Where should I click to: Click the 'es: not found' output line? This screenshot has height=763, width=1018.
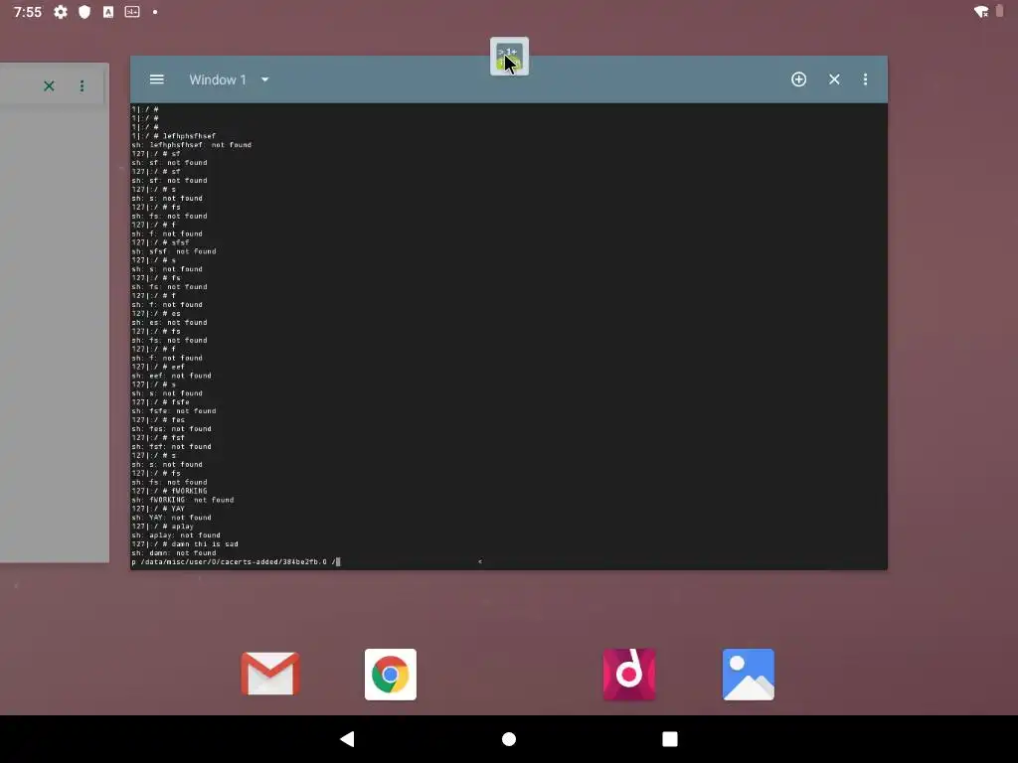click(169, 323)
